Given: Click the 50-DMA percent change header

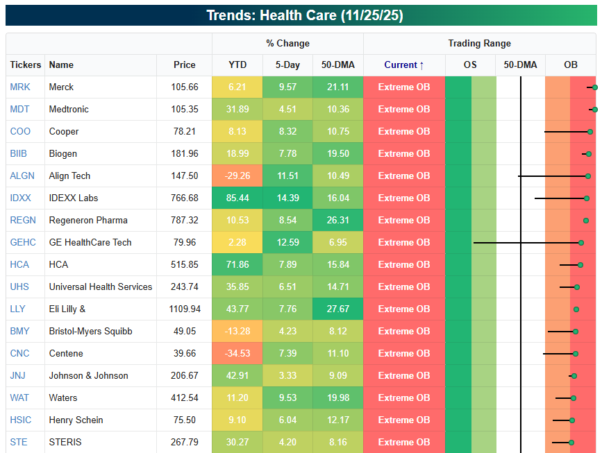Looking at the screenshot, I should (x=337, y=65).
